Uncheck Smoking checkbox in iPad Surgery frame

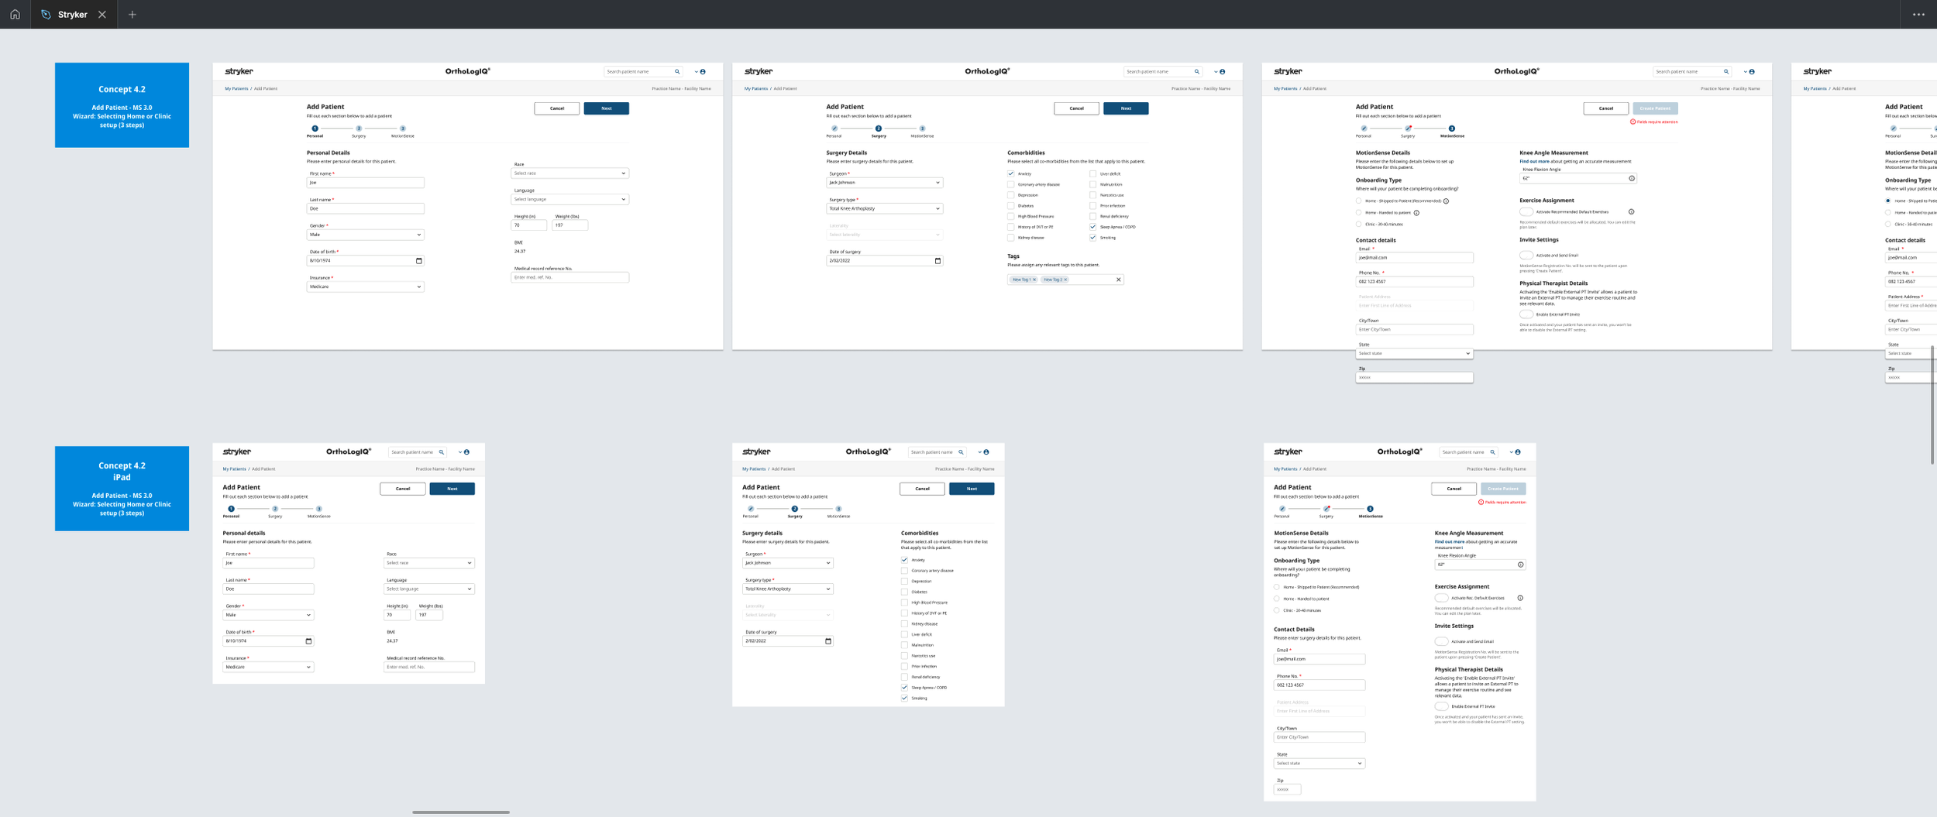(x=904, y=698)
